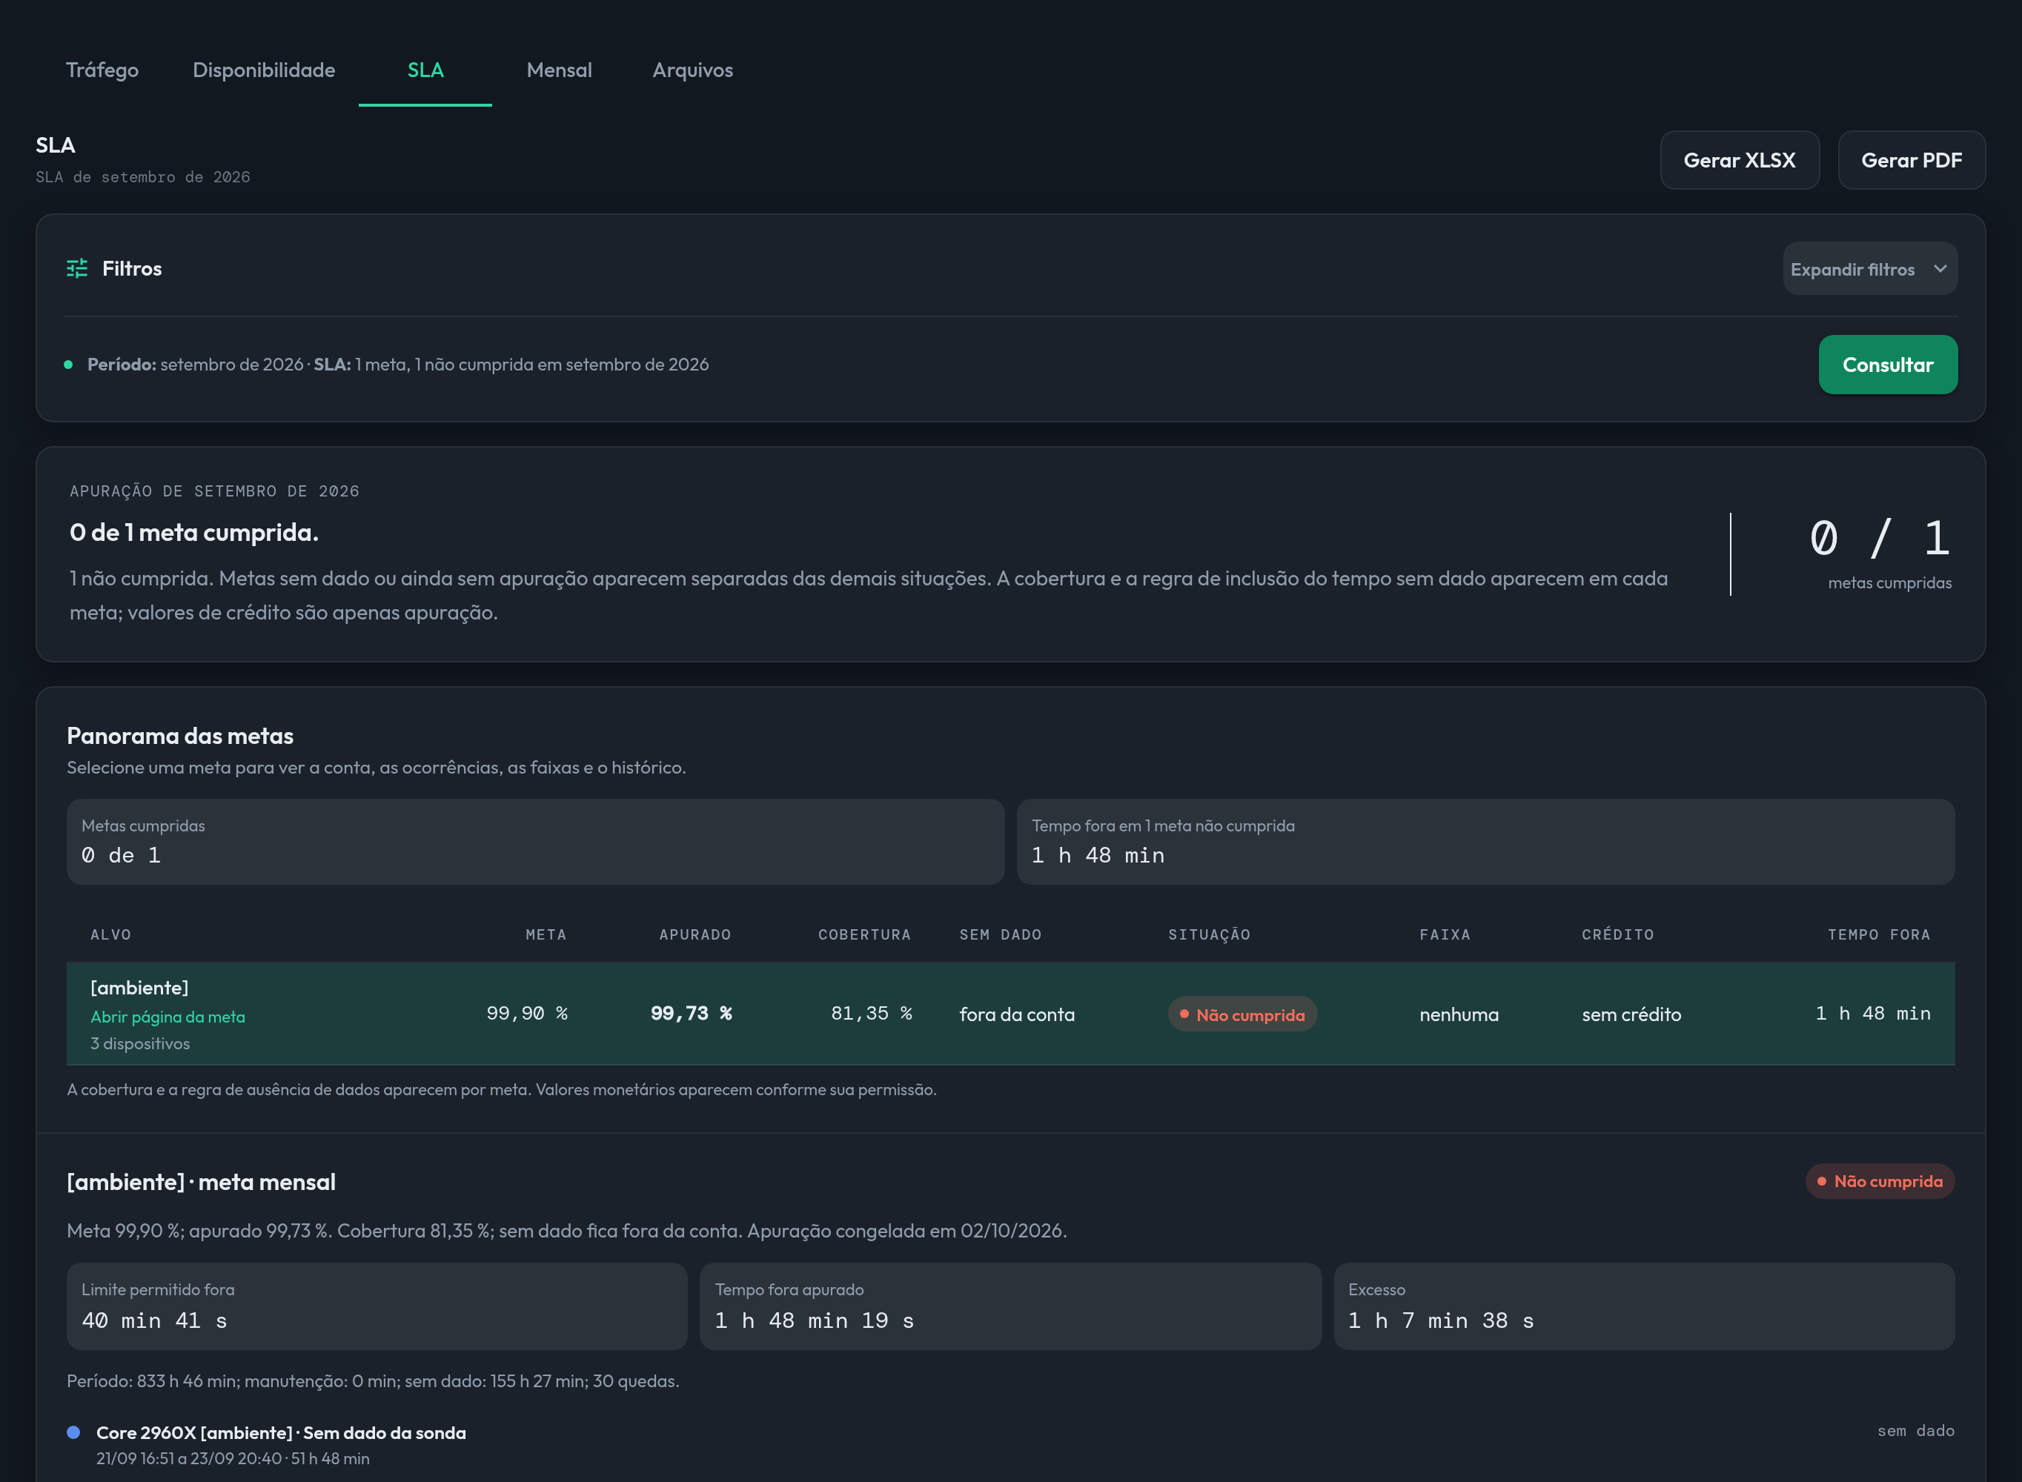The image size is (2022, 1482).
Task: Click the 'sem crédito' cell
Action: click(x=1632, y=1014)
